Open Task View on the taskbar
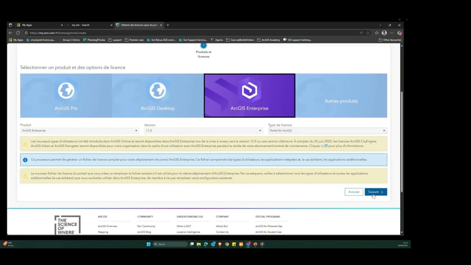Screen dimensions: 471x265 (x=192, y=244)
